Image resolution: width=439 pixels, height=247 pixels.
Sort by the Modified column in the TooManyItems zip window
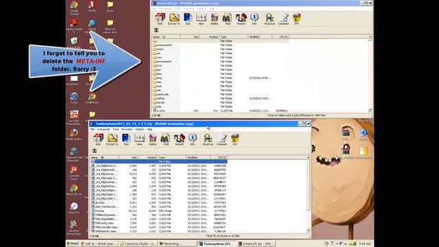tap(198, 157)
